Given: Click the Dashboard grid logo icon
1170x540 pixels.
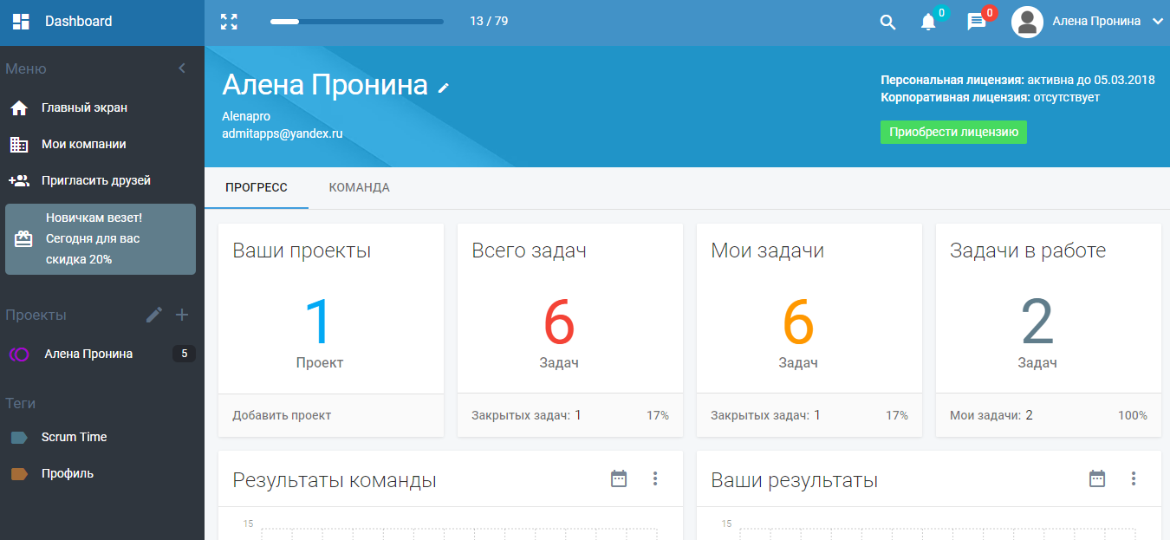Looking at the screenshot, I should point(21,22).
